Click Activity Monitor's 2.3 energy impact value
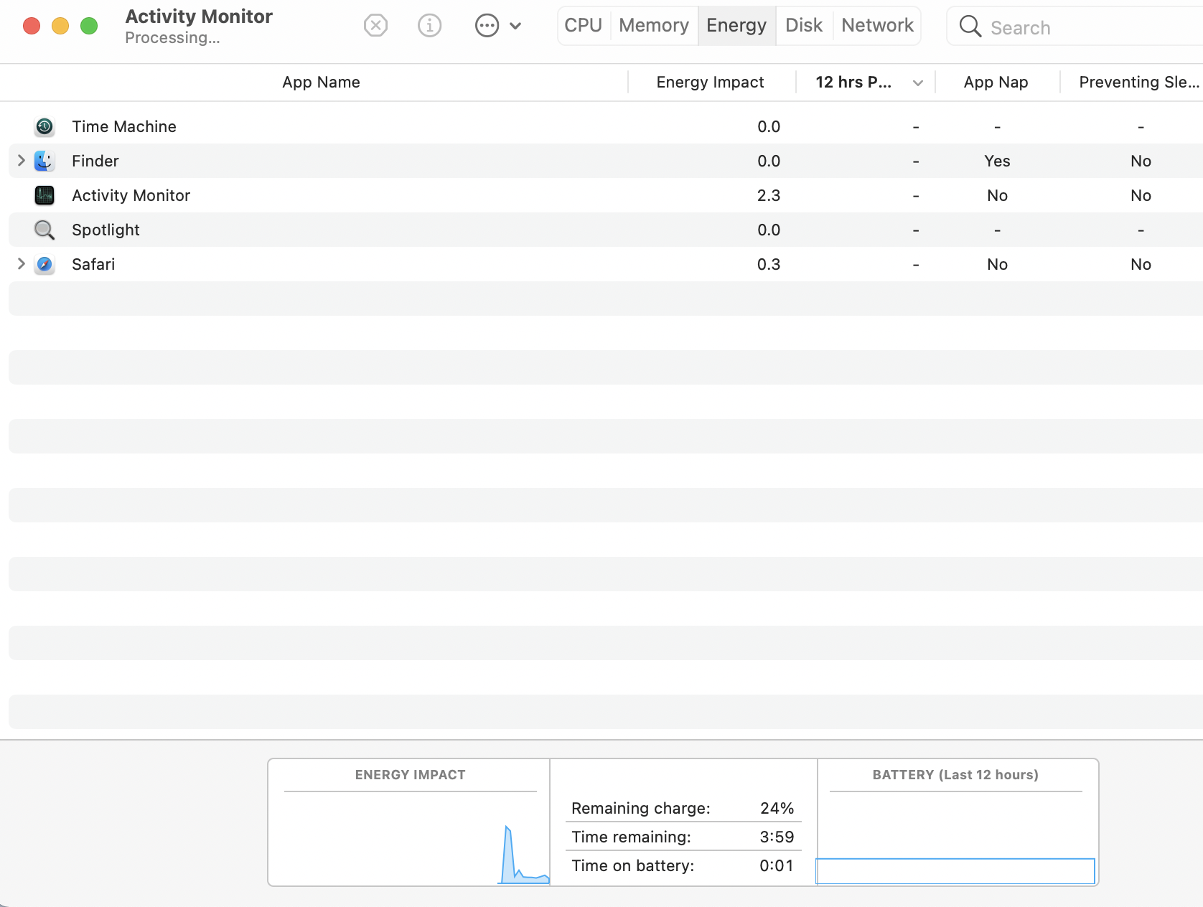The height and width of the screenshot is (907, 1203). pos(769,196)
